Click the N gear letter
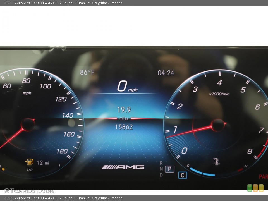268x201 pixels. click(161, 169)
